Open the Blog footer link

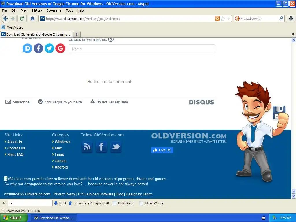(119, 194)
